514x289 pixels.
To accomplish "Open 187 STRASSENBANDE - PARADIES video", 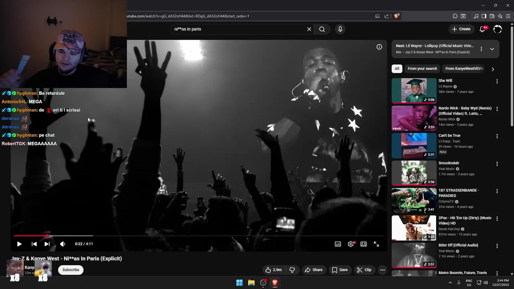I will coord(459,193).
